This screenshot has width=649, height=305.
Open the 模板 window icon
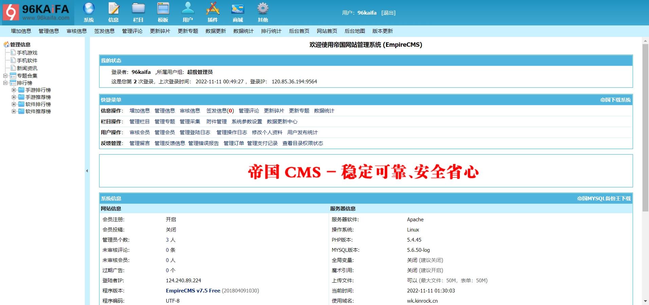(x=163, y=8)
